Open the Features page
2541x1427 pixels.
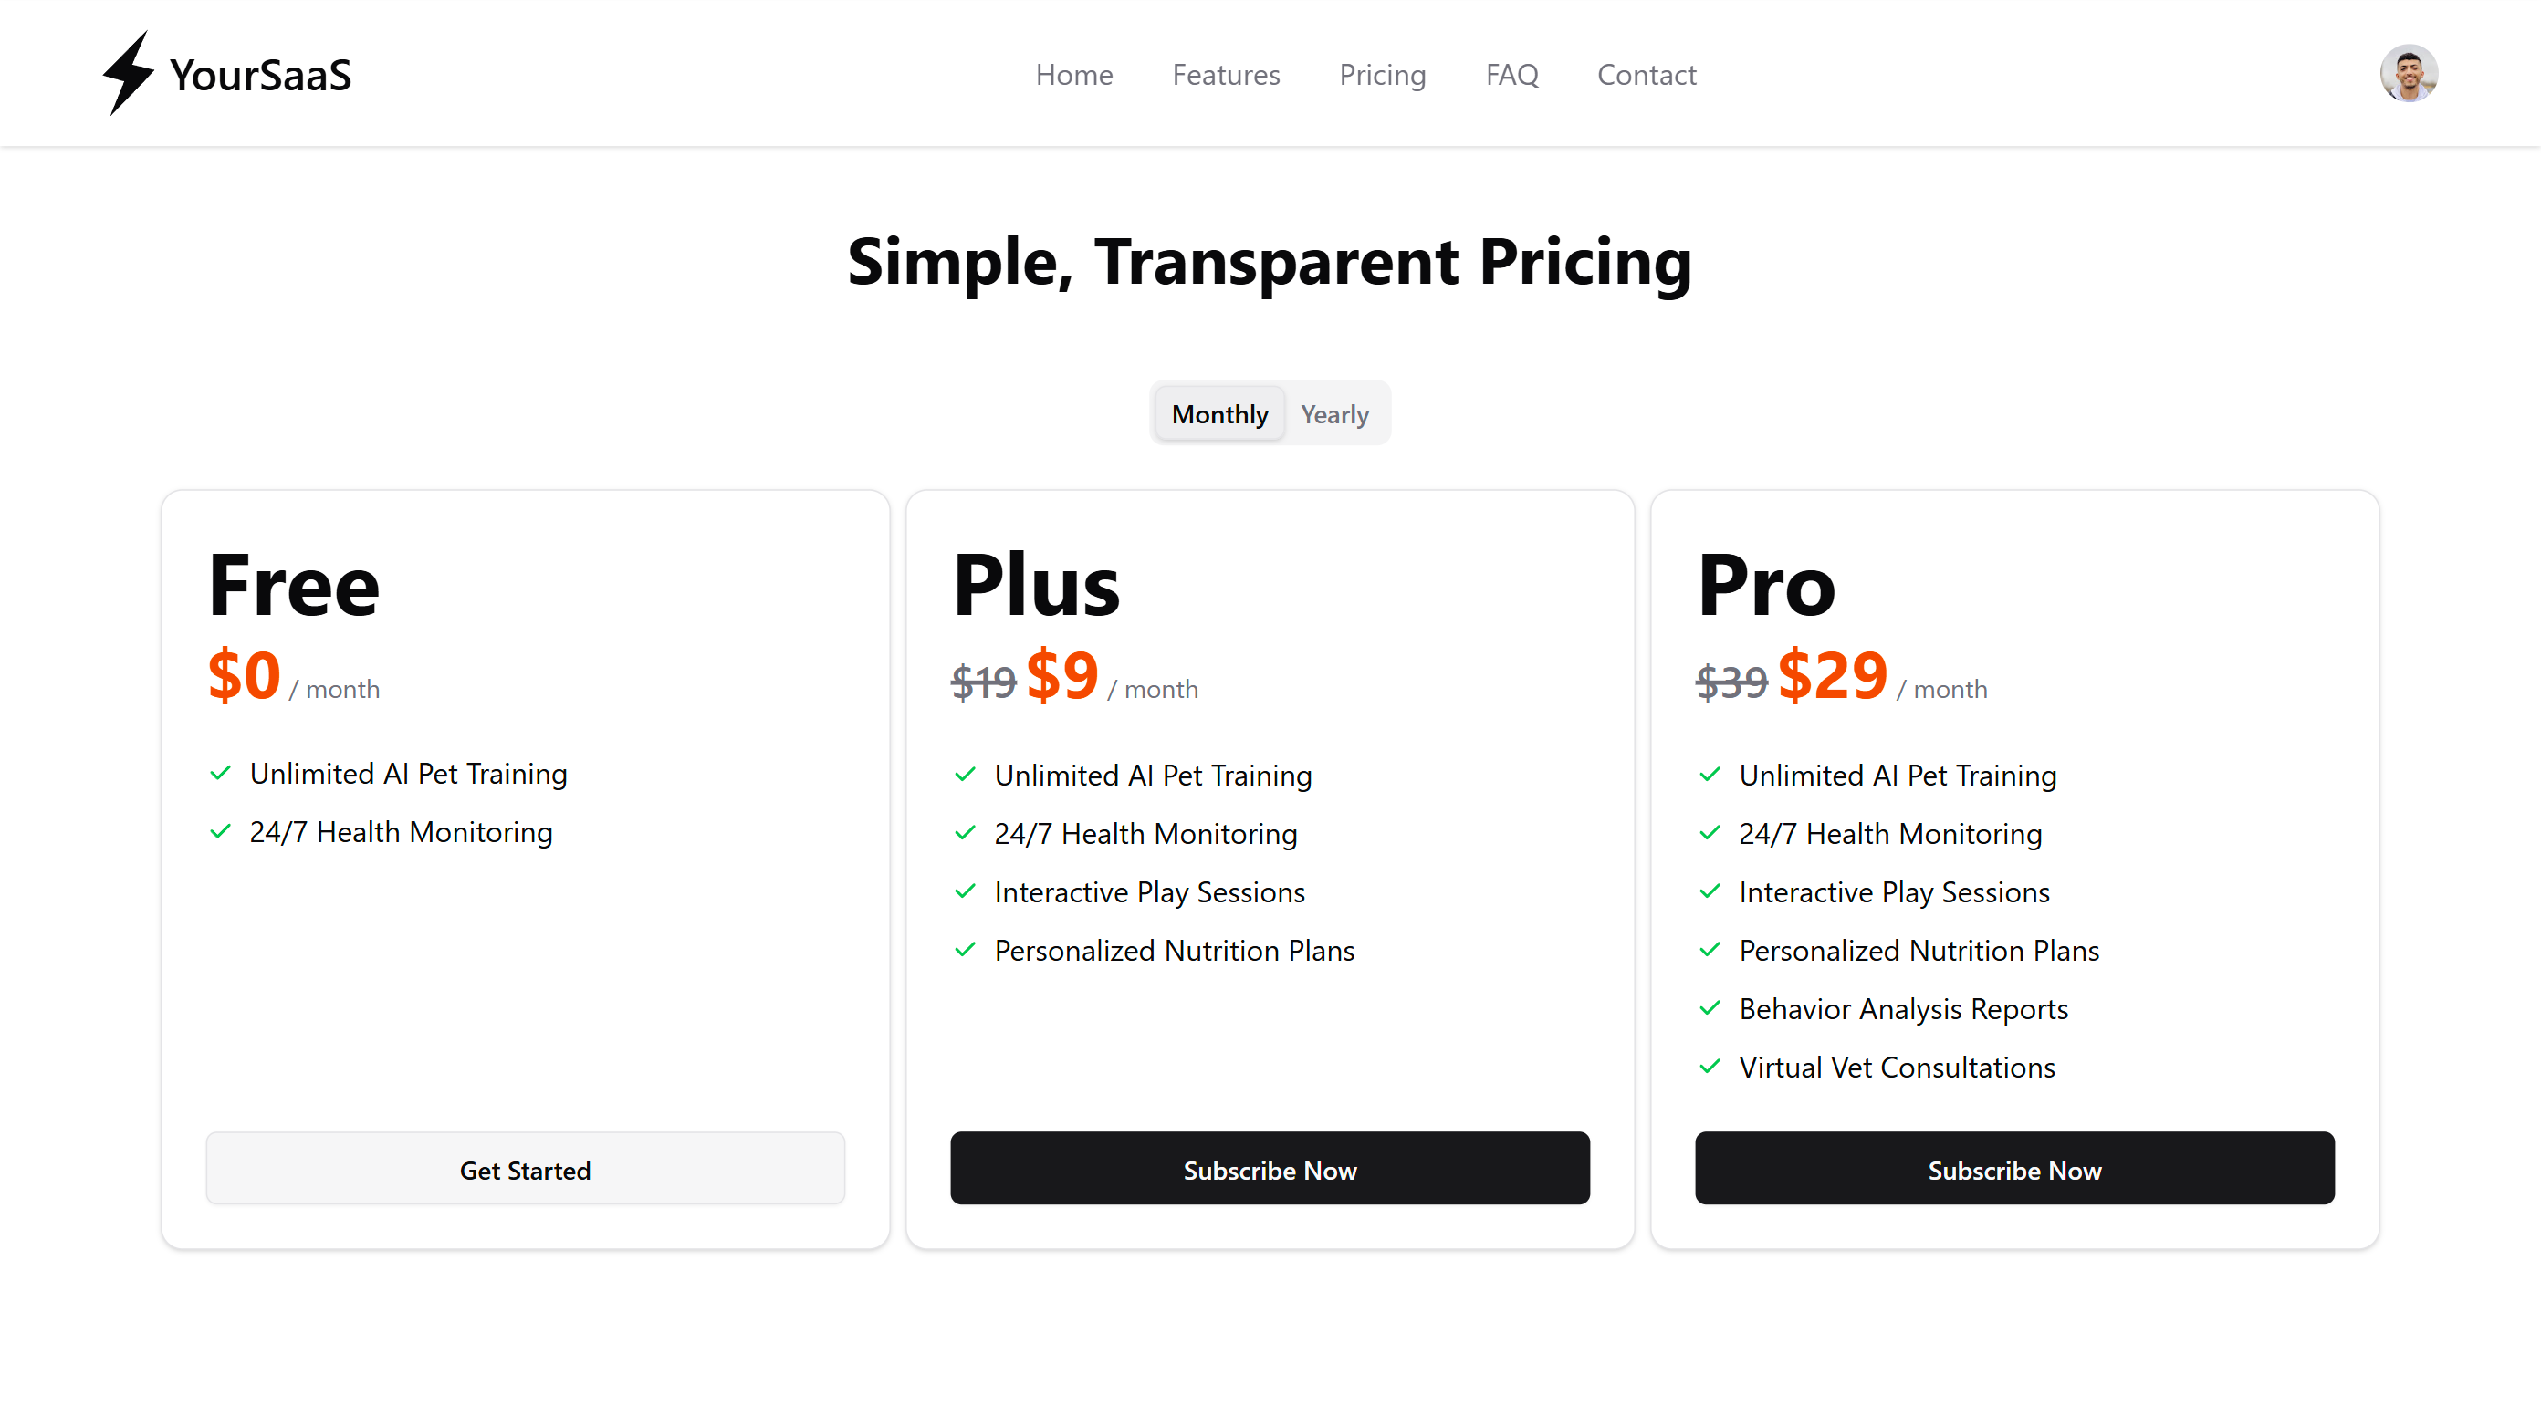pos(1225,75)
